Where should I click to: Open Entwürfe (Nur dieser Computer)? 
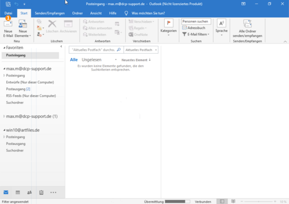pyautogui.click(x=30, y=82)
